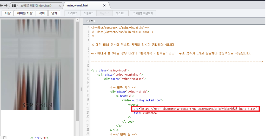The width and height of the screenshot is (266, 139).
Task: Close the main_visual.html tab
Action: pos(104,5)
